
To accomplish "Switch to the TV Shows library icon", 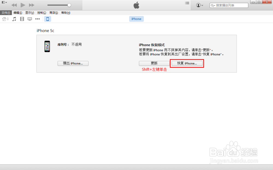I will [30, 19].
